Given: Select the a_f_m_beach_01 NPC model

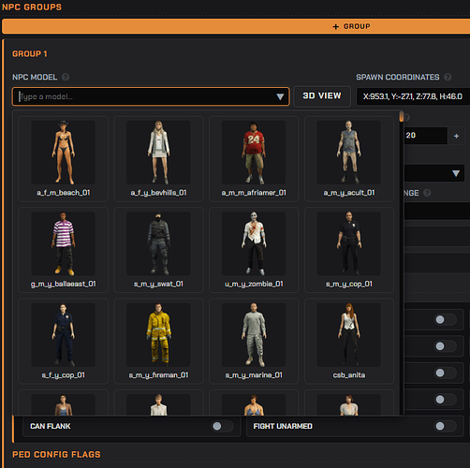Looking at the screenshot, I should (x=64, y=159).
